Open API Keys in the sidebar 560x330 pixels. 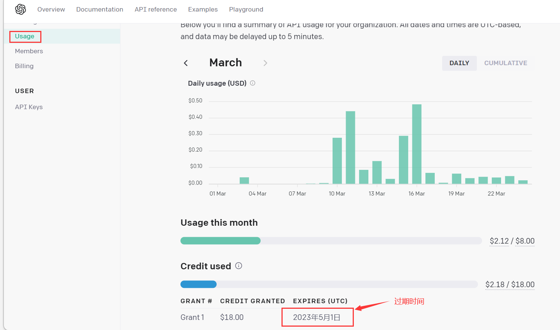pos(29,107)
